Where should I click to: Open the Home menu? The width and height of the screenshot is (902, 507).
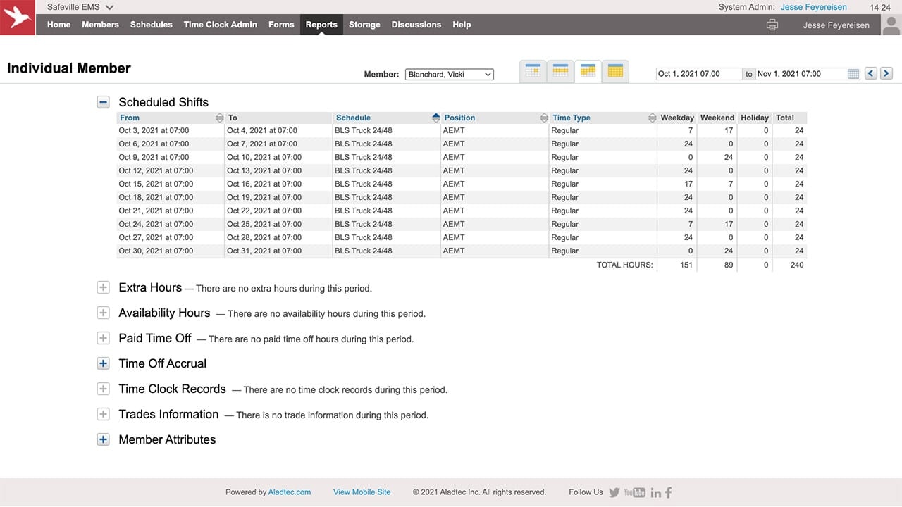coord(58,25)
